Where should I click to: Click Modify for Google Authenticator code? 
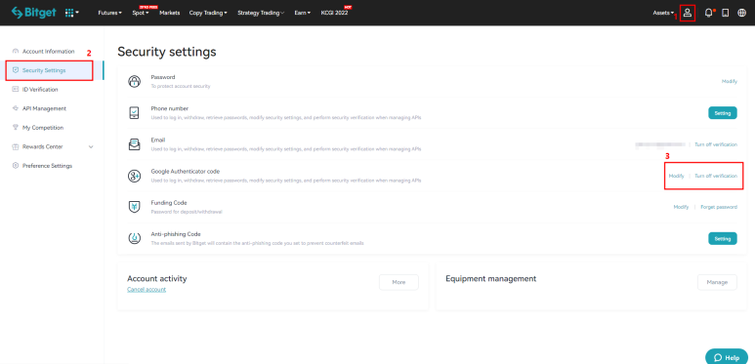click(x=676, y=176)
